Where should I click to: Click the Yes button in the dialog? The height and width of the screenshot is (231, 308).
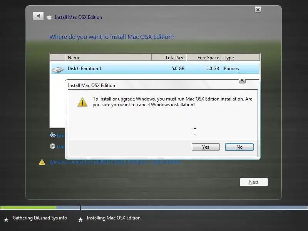[x=206, y=147]
